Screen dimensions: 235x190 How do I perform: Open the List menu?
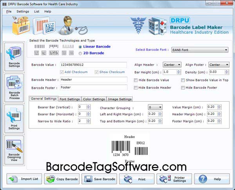pyautogui.click(x=36, y=11)
